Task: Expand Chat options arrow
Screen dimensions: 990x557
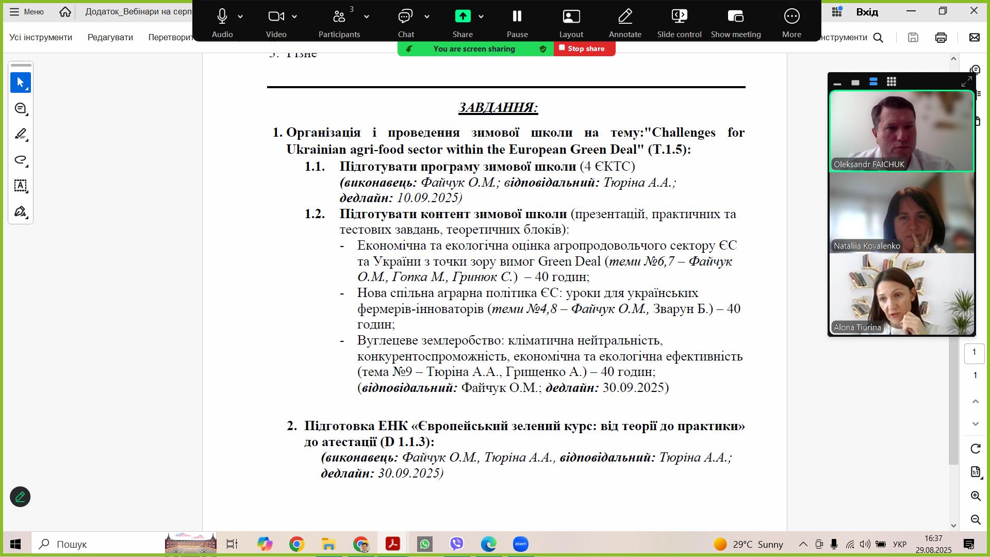Action: (x=427, y=17)
